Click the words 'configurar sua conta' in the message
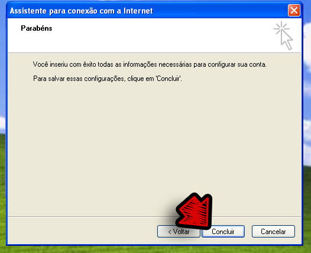The width and height of the screenshot is (311, 253). coord(237,65)
